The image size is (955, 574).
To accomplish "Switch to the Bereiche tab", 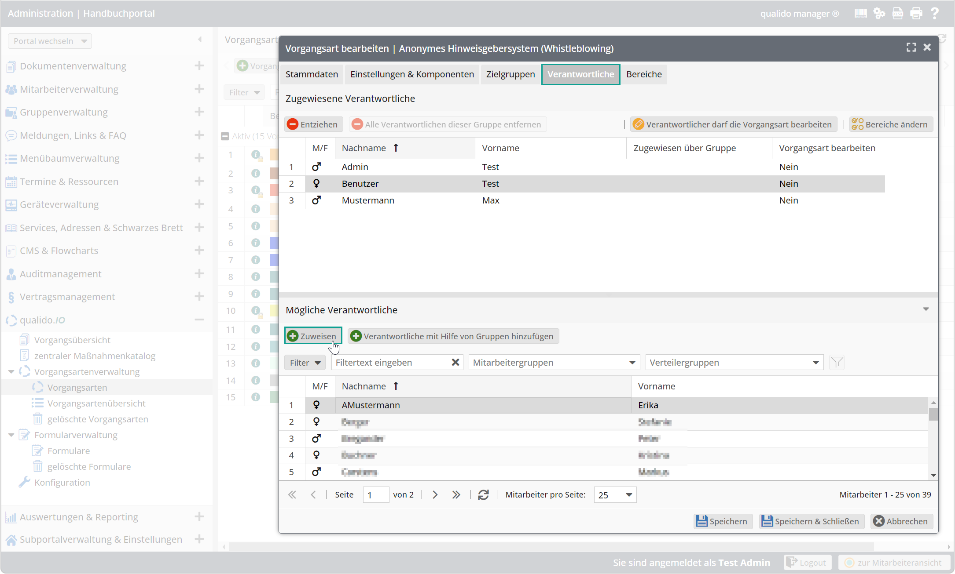I will 644,74.
